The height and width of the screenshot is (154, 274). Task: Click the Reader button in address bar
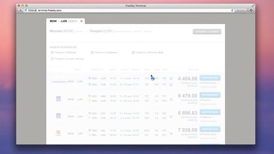(241, 10)
